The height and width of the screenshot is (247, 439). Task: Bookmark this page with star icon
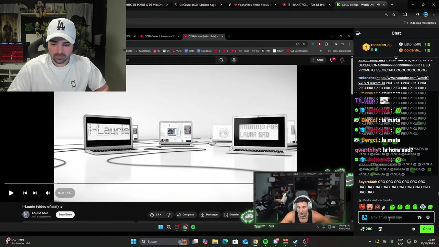coord(394,14)
